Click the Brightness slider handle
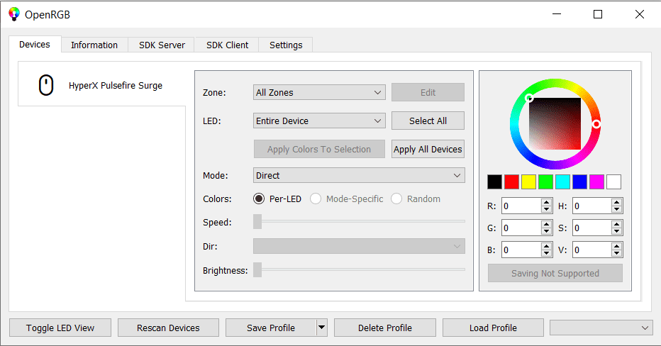The image size is (661, 346). [x=257, y=269]
